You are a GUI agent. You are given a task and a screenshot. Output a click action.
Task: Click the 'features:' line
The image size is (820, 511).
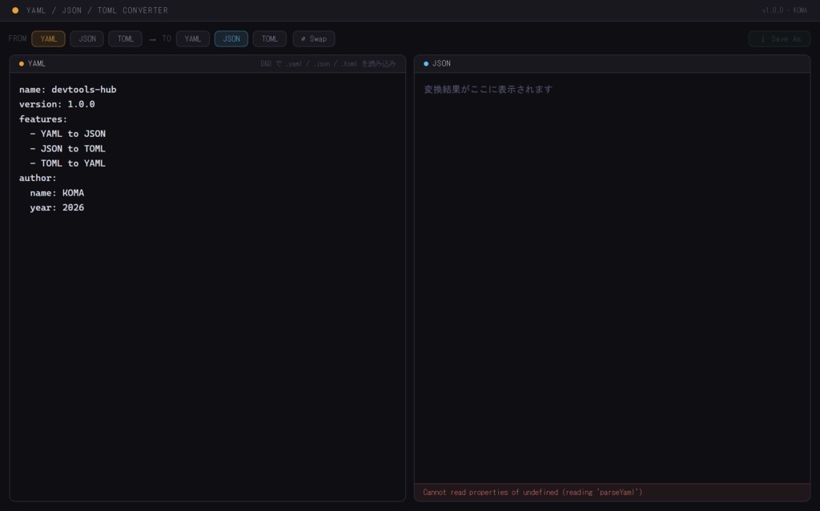click(x=43, y=119)
